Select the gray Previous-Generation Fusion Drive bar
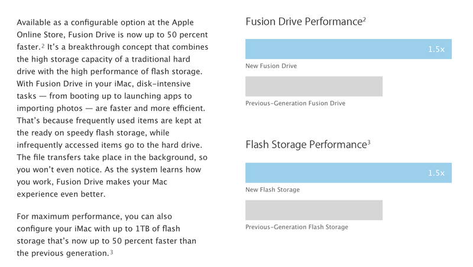The height and width of the screenshot is (267, 473). click(314, 86)
